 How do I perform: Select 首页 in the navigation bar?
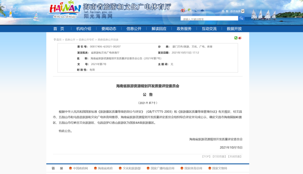(59, 29)
